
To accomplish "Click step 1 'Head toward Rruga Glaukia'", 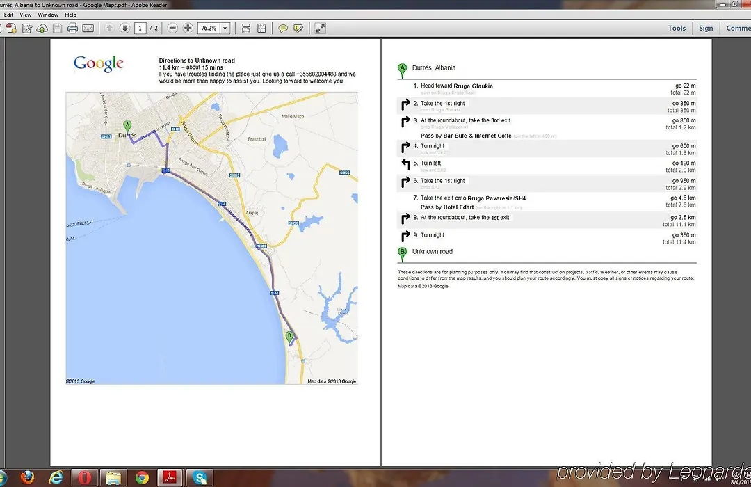I will click(456, 86).
